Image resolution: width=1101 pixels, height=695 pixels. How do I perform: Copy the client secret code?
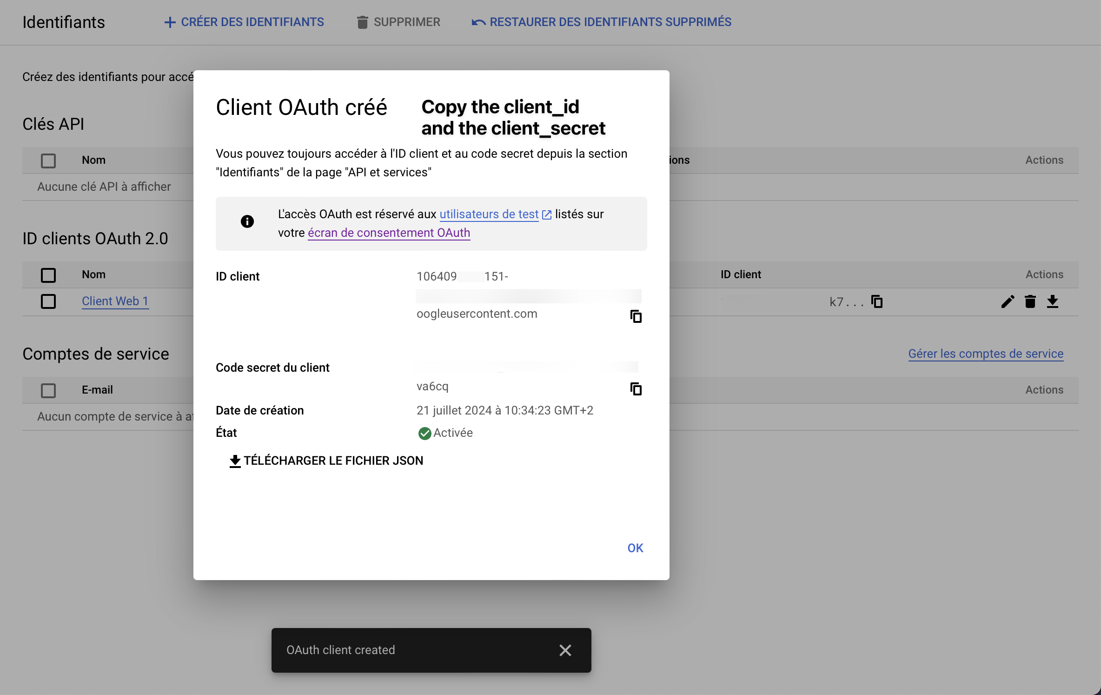[x=636, y=388]
